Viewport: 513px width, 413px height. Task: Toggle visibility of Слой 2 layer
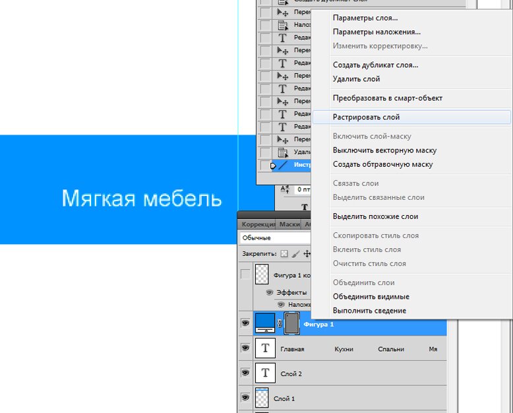coord(245,373)
